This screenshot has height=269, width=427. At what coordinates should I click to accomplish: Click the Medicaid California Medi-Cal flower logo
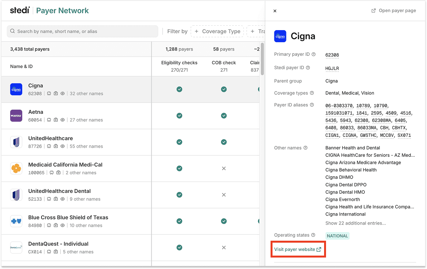(x=16, y=168)
